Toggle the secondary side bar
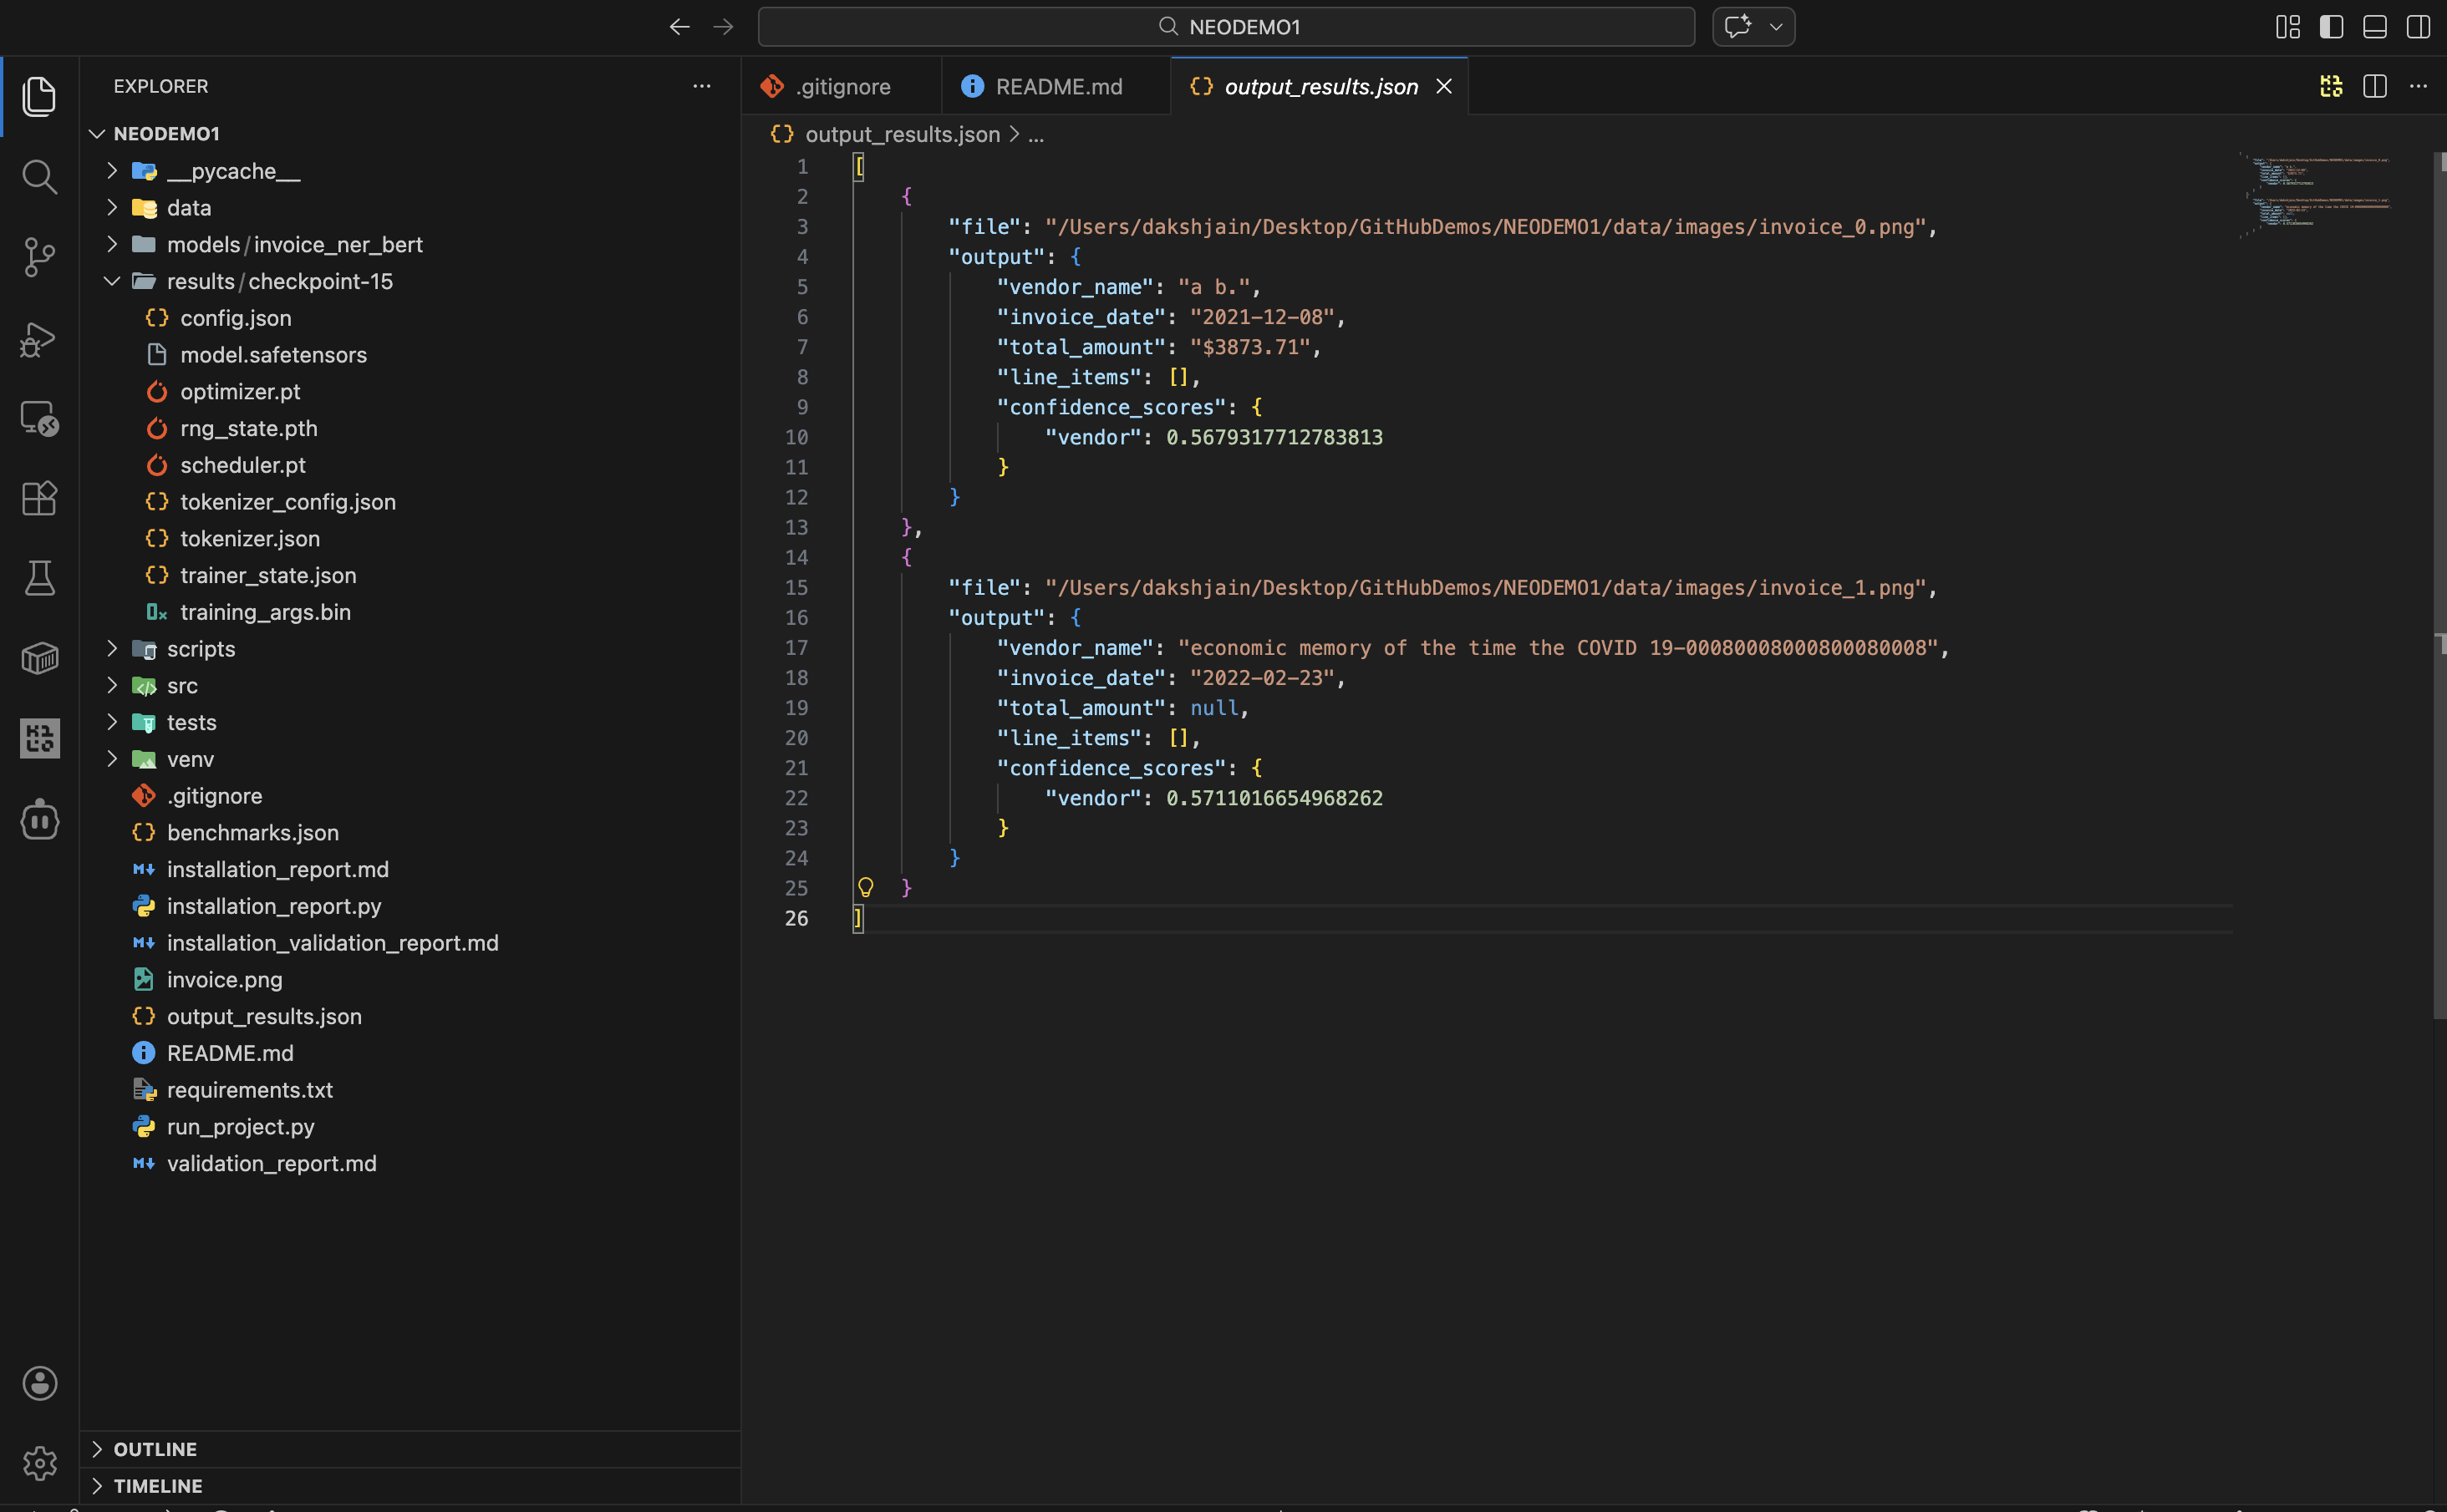 pyautogui.click(x=2417, y=27)
